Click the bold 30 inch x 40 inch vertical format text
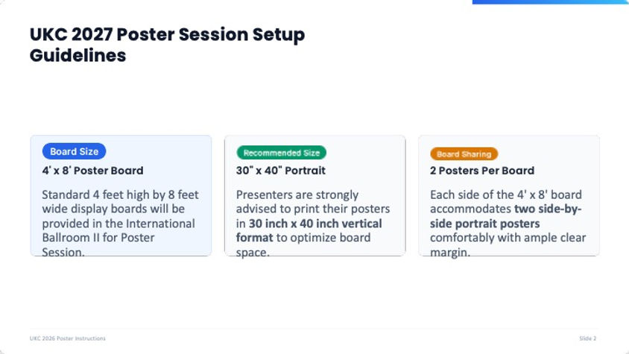Screen dimensions: 629x354 coord(309,230)
